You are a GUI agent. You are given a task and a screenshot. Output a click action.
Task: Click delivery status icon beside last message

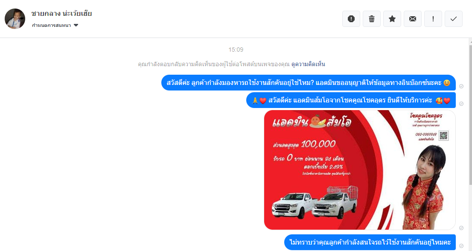tap(461, 246)
